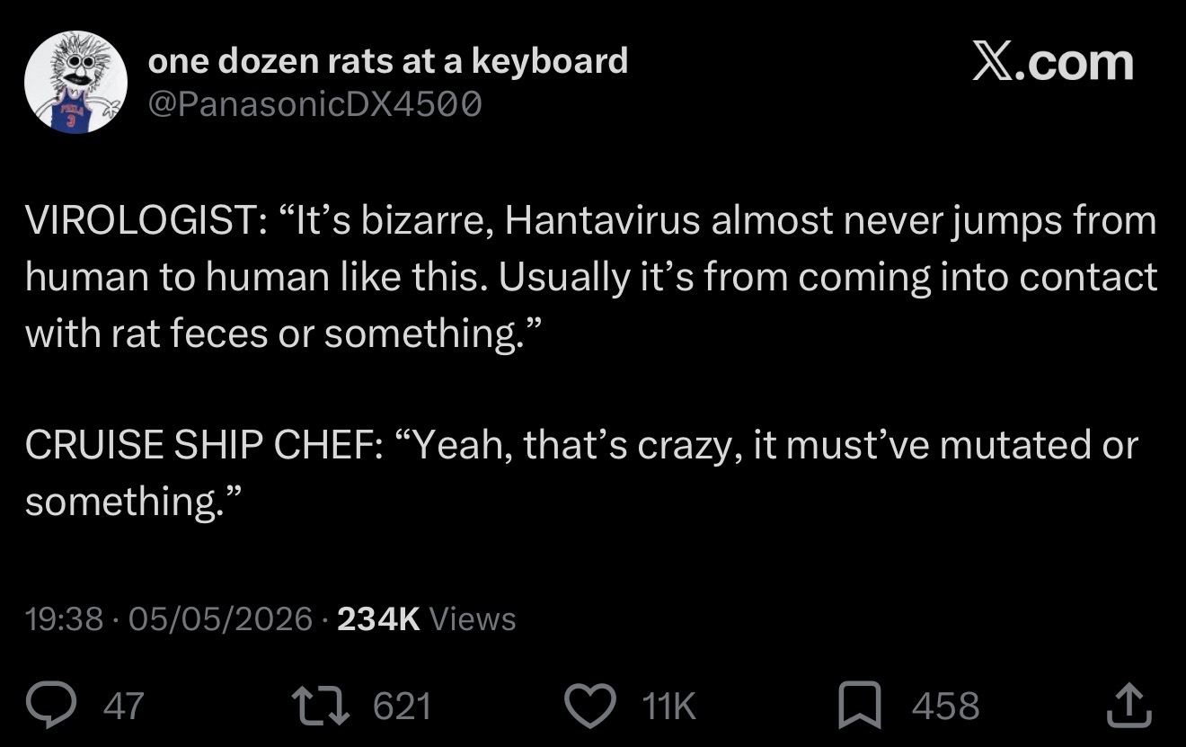View the 234K Views analytics
Viewport: 1186px width, 747px height.
pos(426,618)
